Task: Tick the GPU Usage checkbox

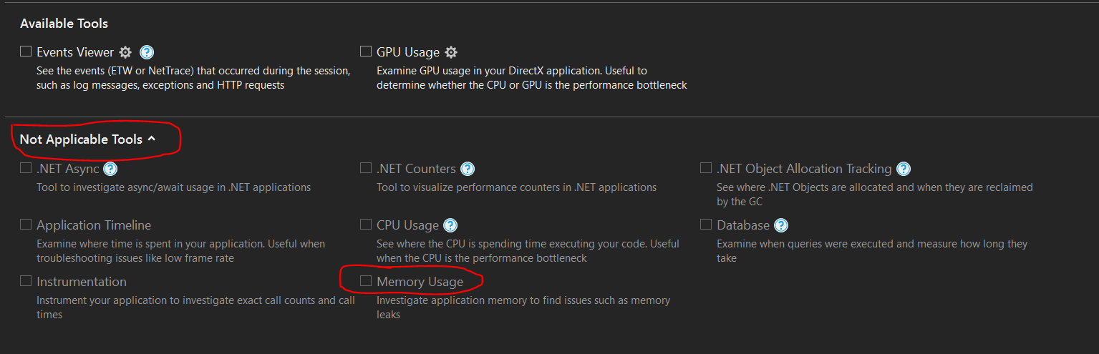Action: (366, 51)
